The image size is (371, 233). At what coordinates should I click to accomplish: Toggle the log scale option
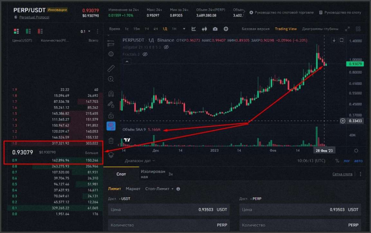point(346,161)
